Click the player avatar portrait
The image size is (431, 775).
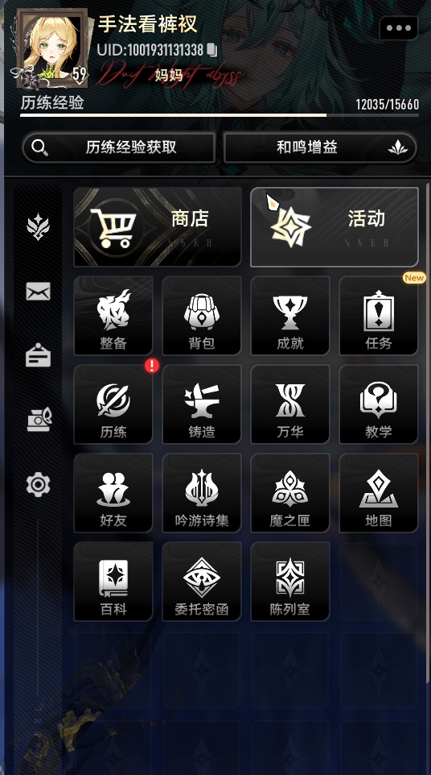tap(53, 48)
